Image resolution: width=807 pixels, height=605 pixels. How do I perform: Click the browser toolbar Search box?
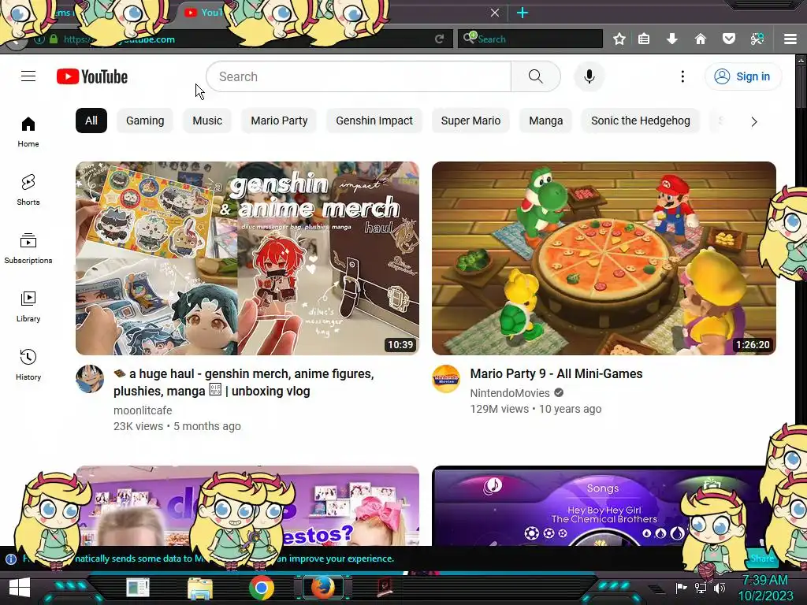530,39
